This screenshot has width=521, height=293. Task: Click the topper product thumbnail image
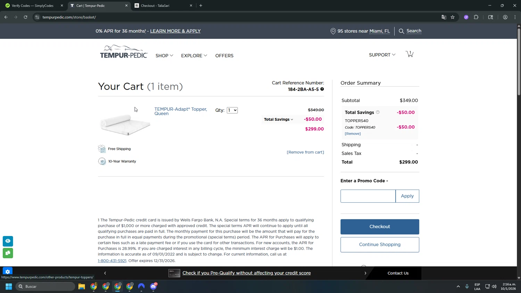[x=125, y=124]
